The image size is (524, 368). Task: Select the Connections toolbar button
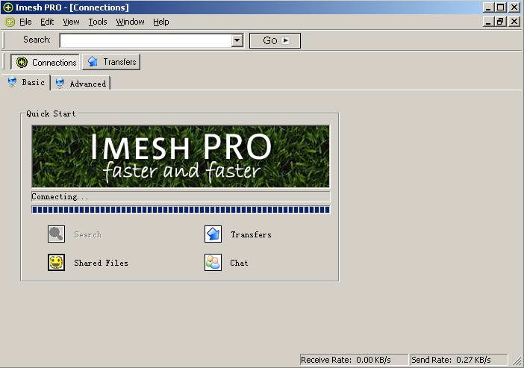[x=45, y=62]
